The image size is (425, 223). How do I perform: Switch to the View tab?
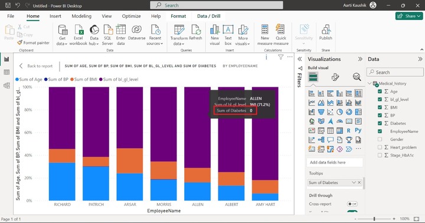click(x=106, y=16)
